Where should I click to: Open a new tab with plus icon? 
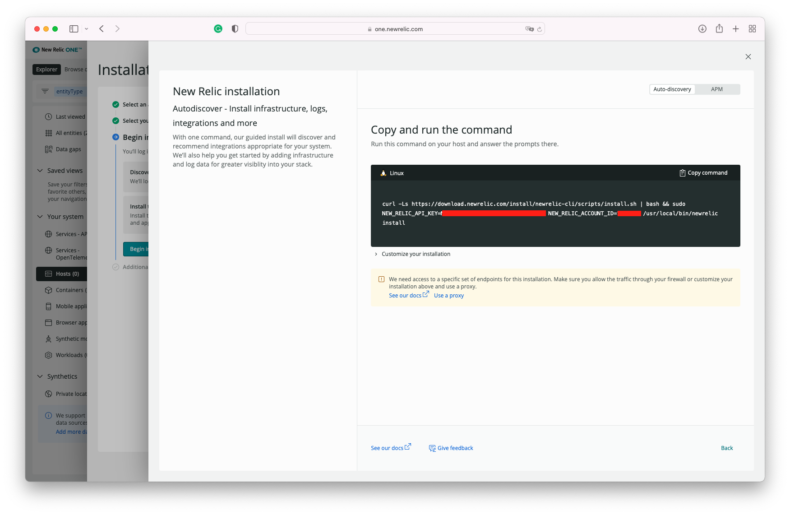[x=735, y=29]
